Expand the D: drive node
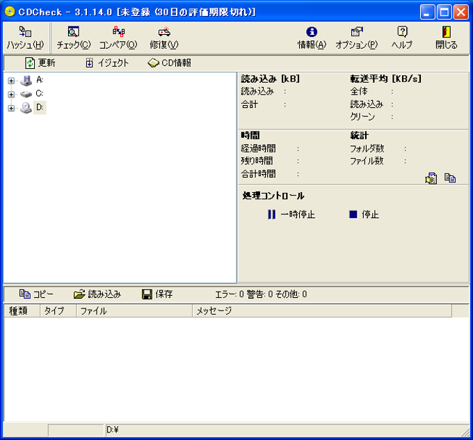This screenshot has width=473, height=440. coord(11,108)
